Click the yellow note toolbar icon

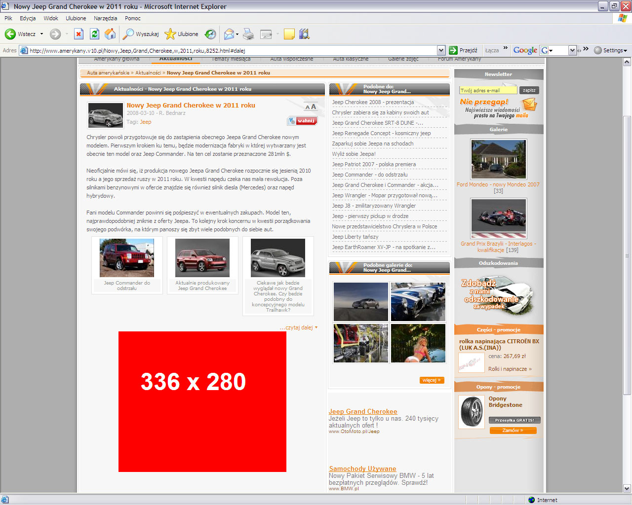(289, 34)
